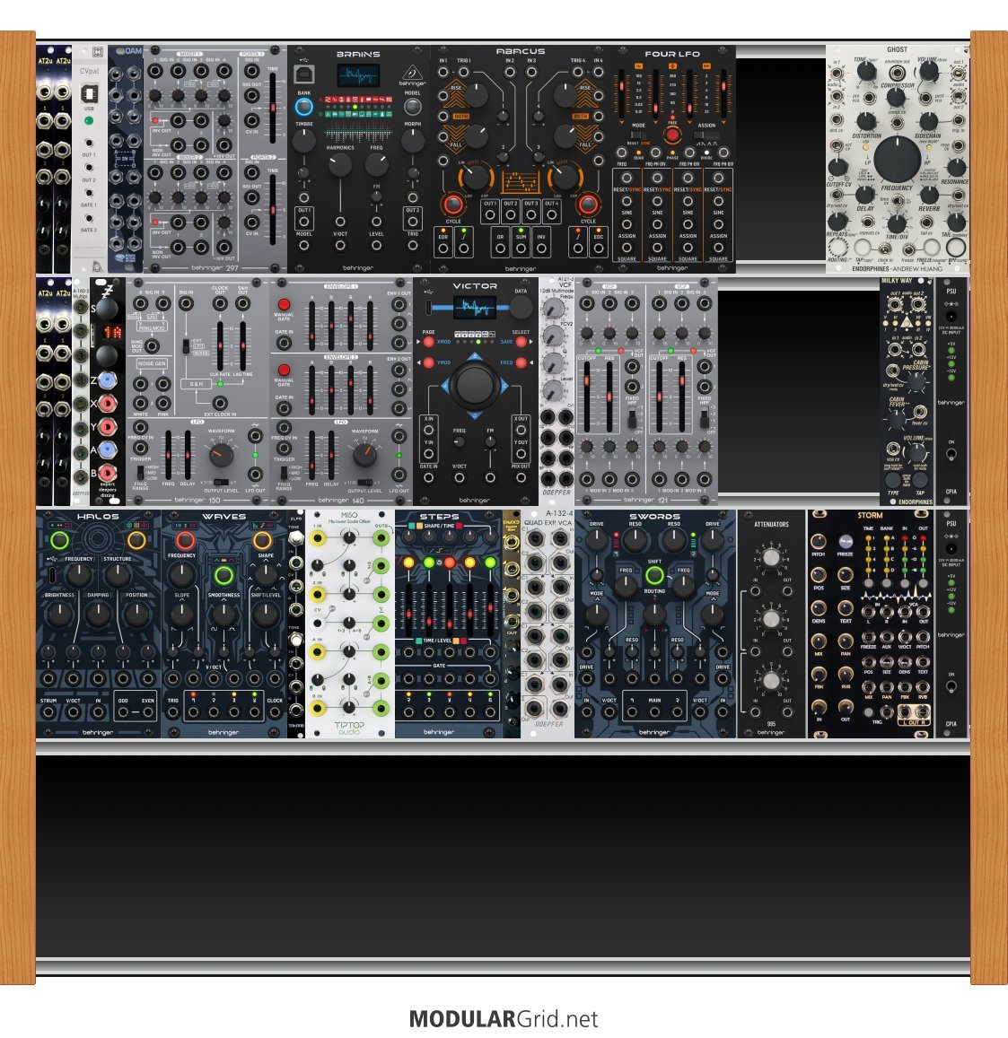Toggle the FREQ RANGE switch on Behringer 150
The height and width of the screenshot is (1038, 1008).
click(x=141, y=472)
